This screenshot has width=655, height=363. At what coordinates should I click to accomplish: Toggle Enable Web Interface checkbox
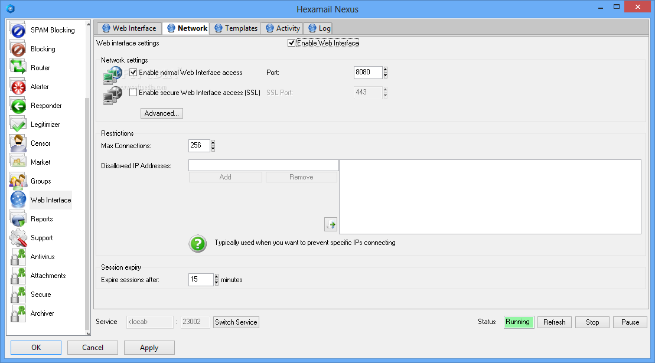pyautogui.click(x=291, y=43)
